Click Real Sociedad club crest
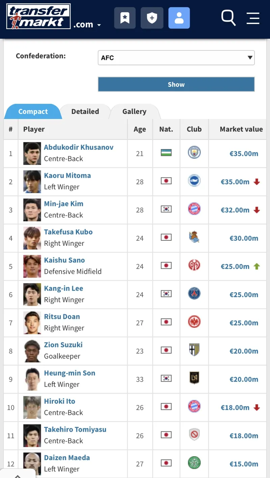Image resolution: width=270 pixels, height=478 pixels. point(194,237)
